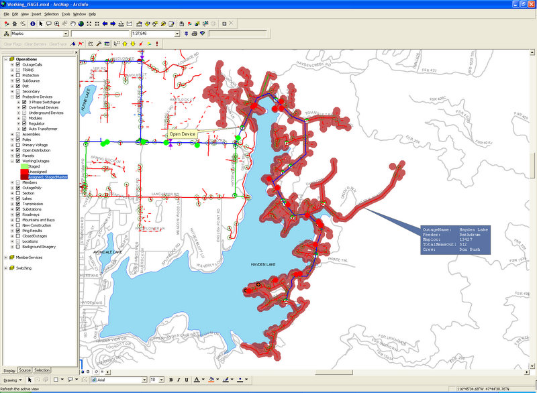The height and width of the screenshot is (393, 537).
Task: Activate the Pan hand tool
Action: click(72, 23)
